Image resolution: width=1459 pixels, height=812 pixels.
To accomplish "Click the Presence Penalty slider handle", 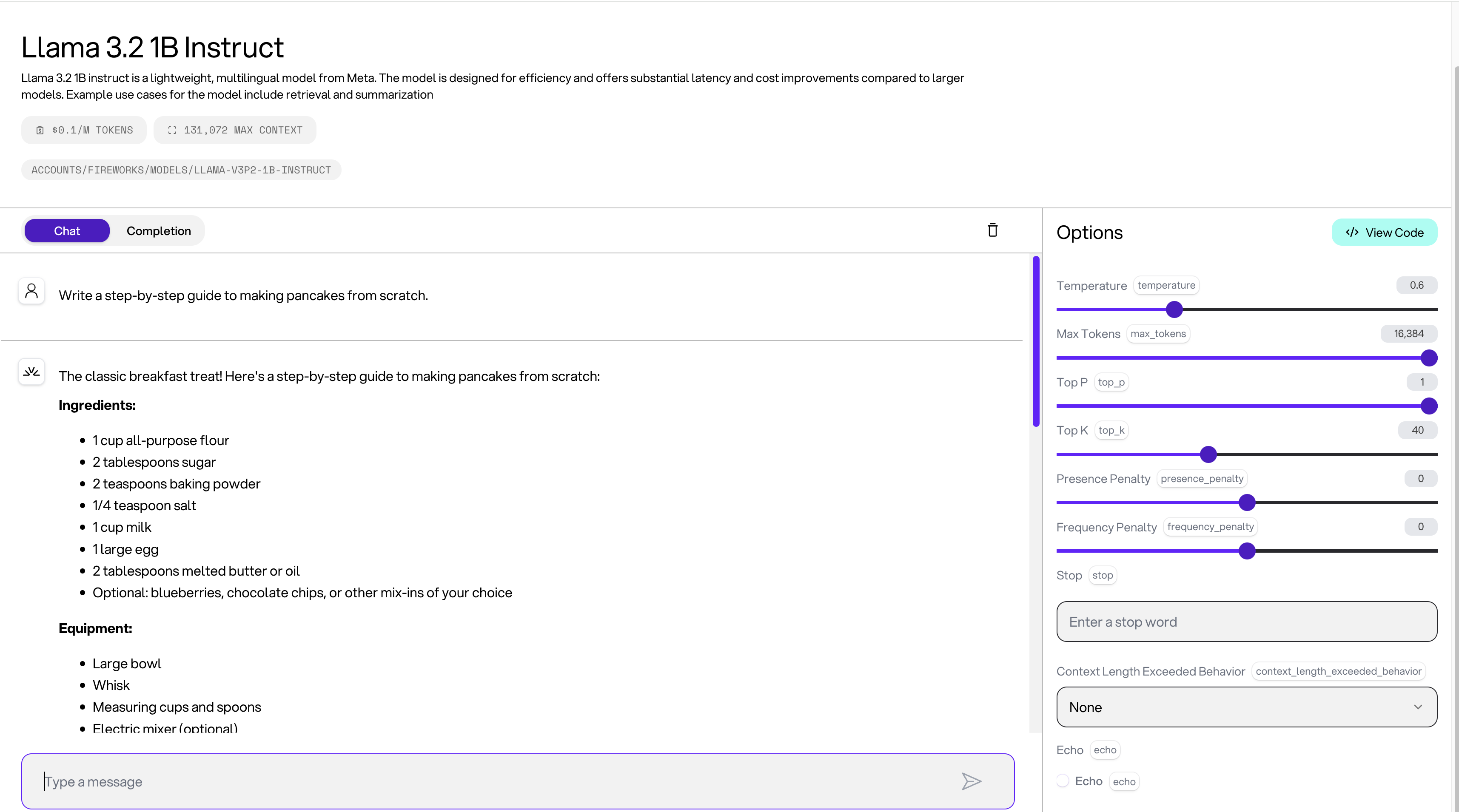I will 1247,502.
